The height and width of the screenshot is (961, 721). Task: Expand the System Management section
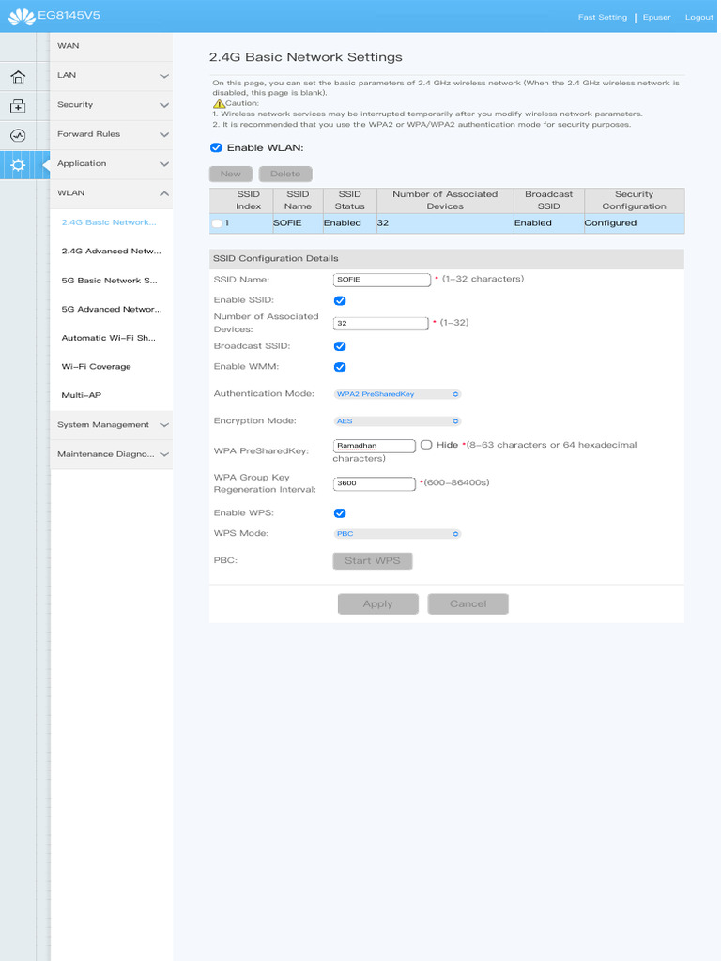click(111, 425)
